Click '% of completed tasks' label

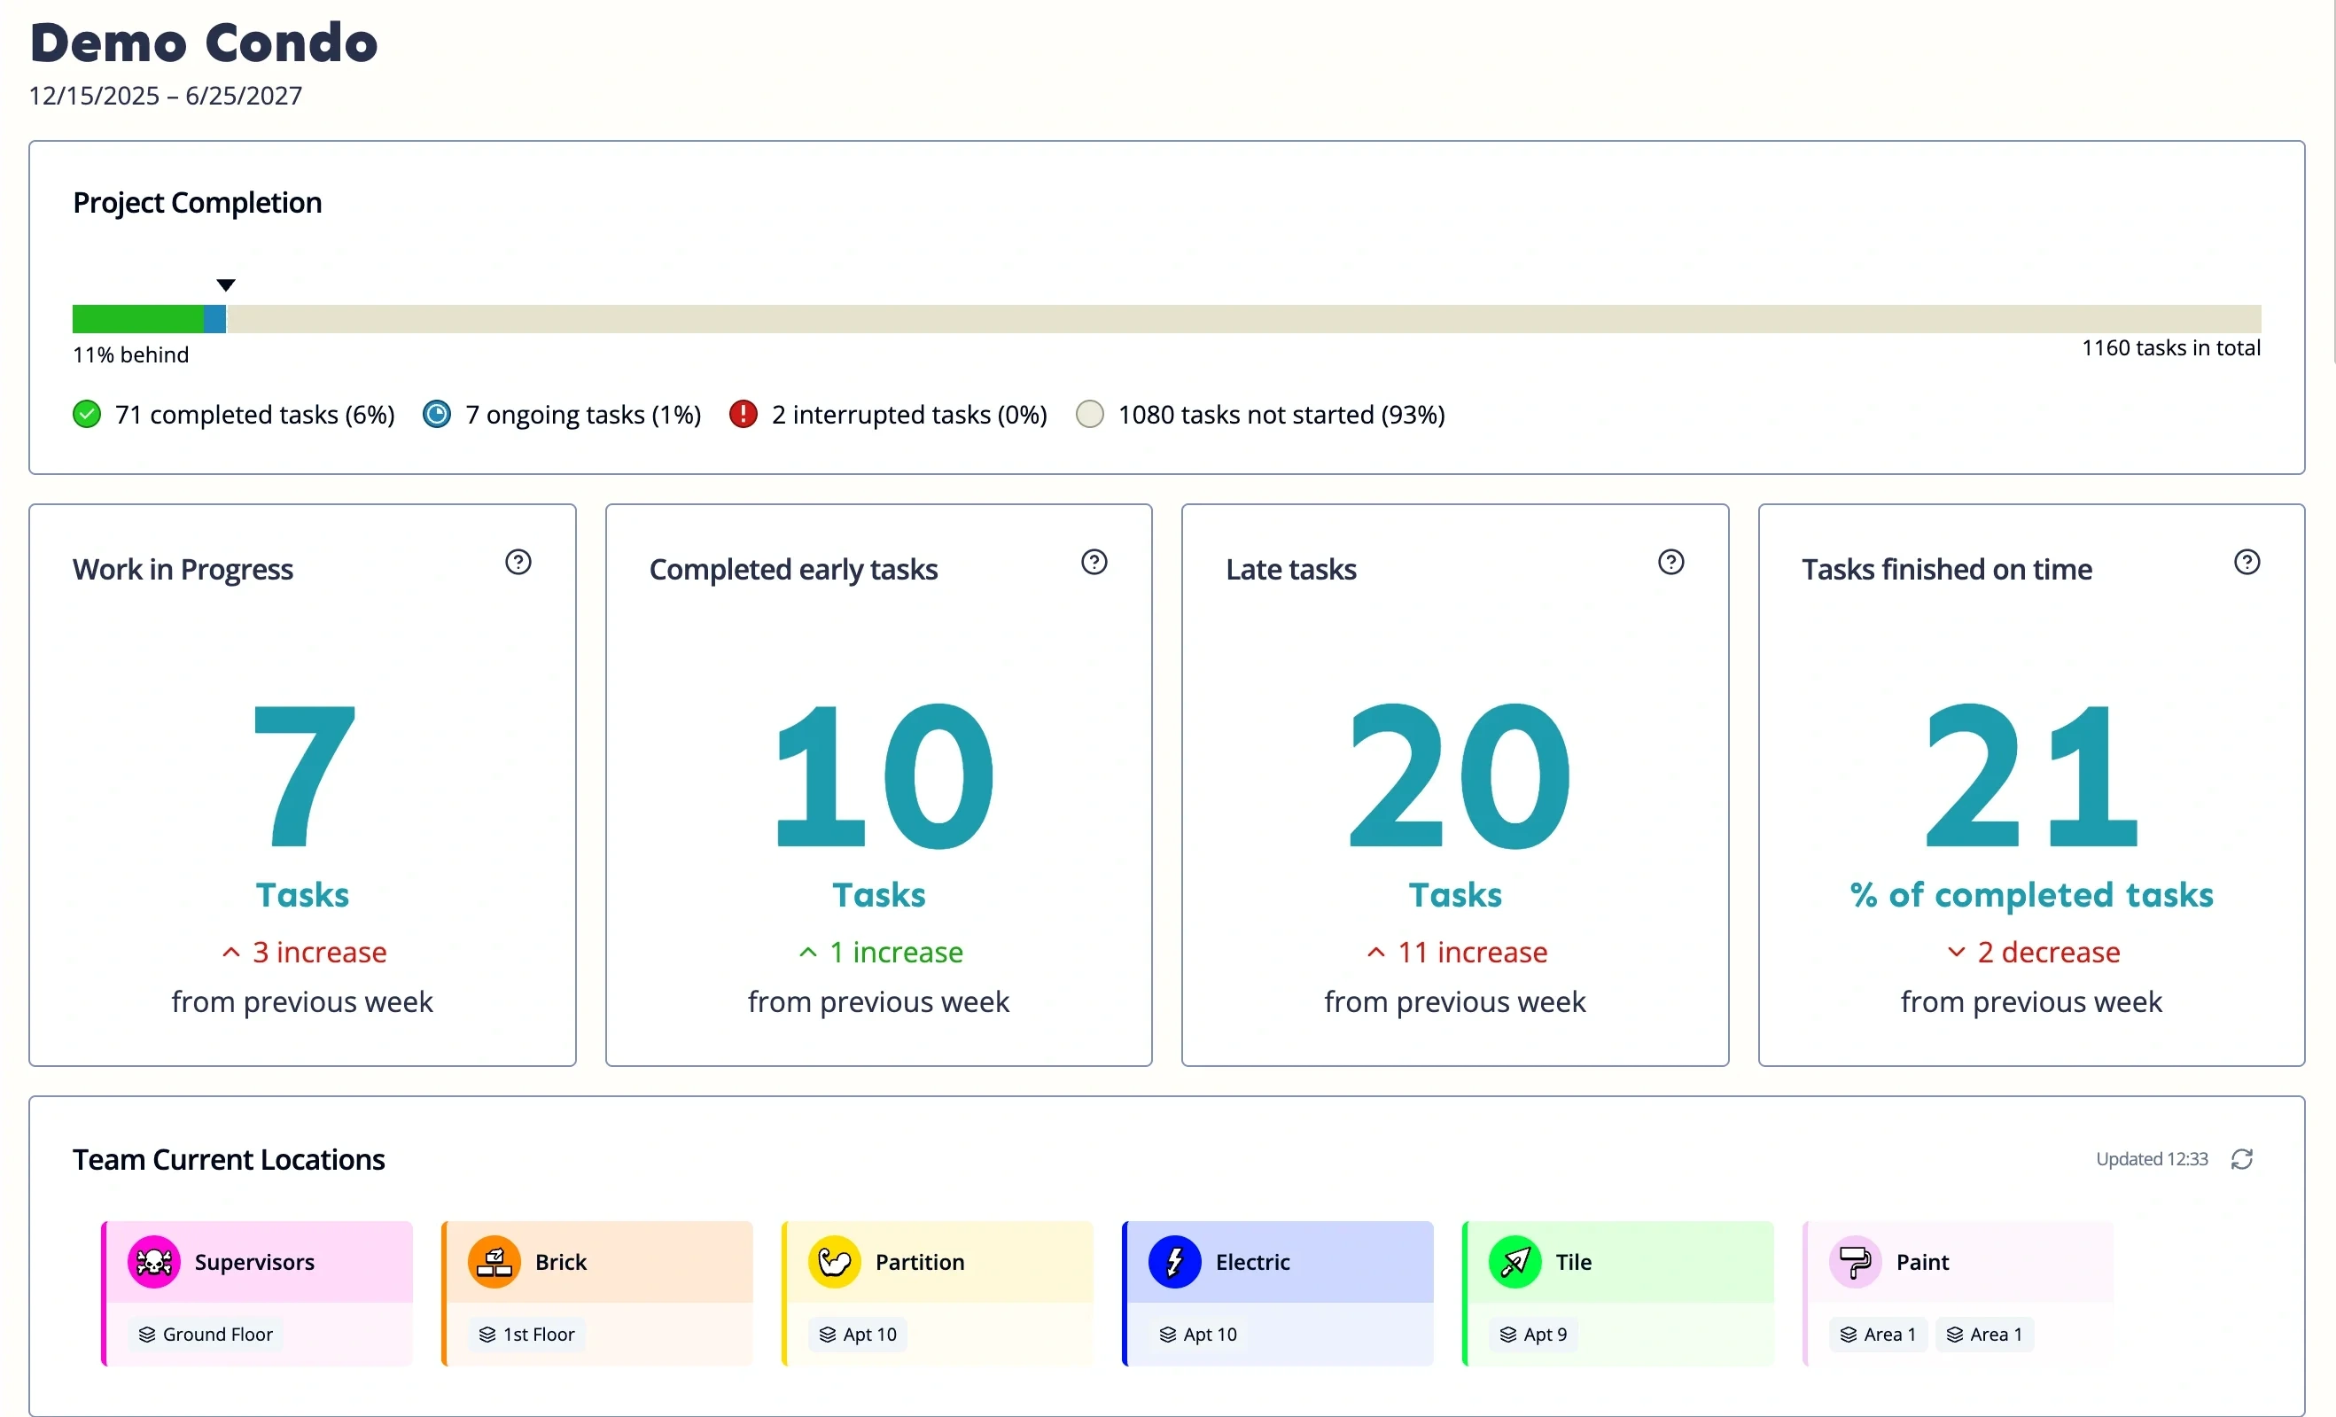pos(2032,895)
